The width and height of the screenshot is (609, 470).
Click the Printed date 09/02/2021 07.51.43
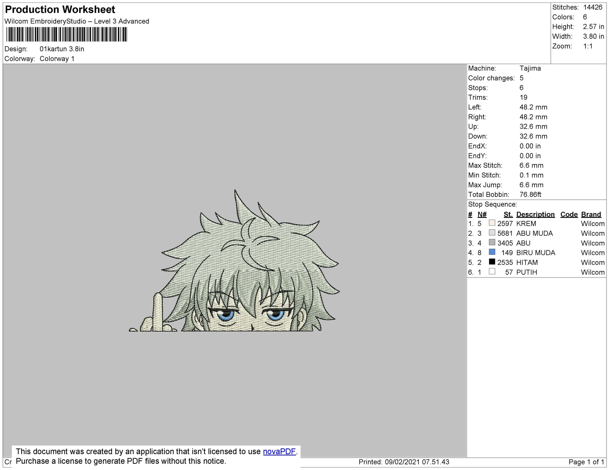tap(417, 462)
